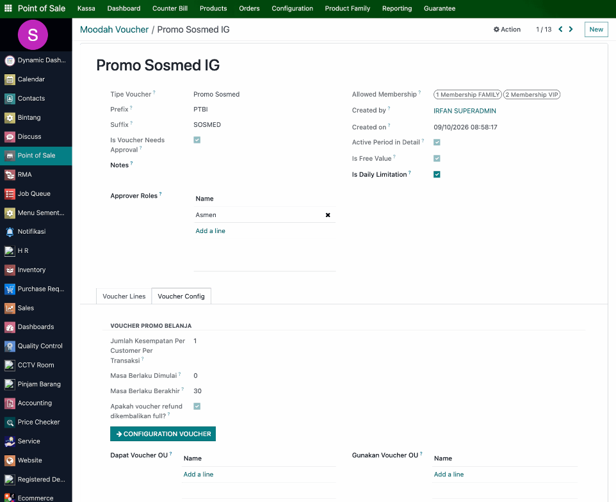This screenshot has height=502, width=616.
Task: Click the purple S user avatar
Action: [33, 35]
